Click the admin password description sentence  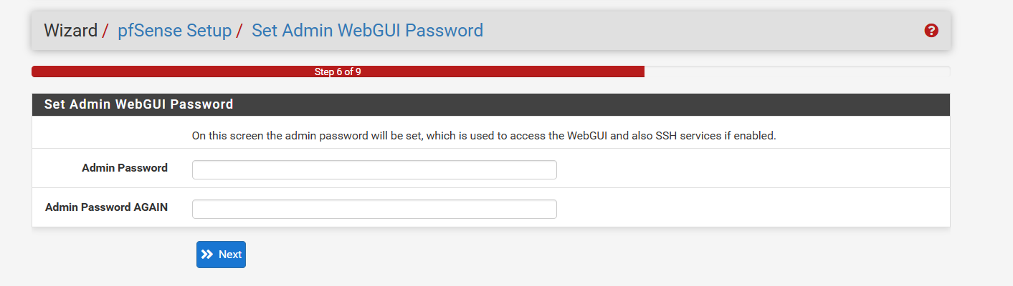tap(484, 135)
